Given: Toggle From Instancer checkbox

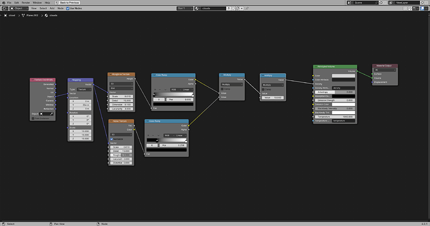Looking at the screenshot, I should tap(33, 119).
